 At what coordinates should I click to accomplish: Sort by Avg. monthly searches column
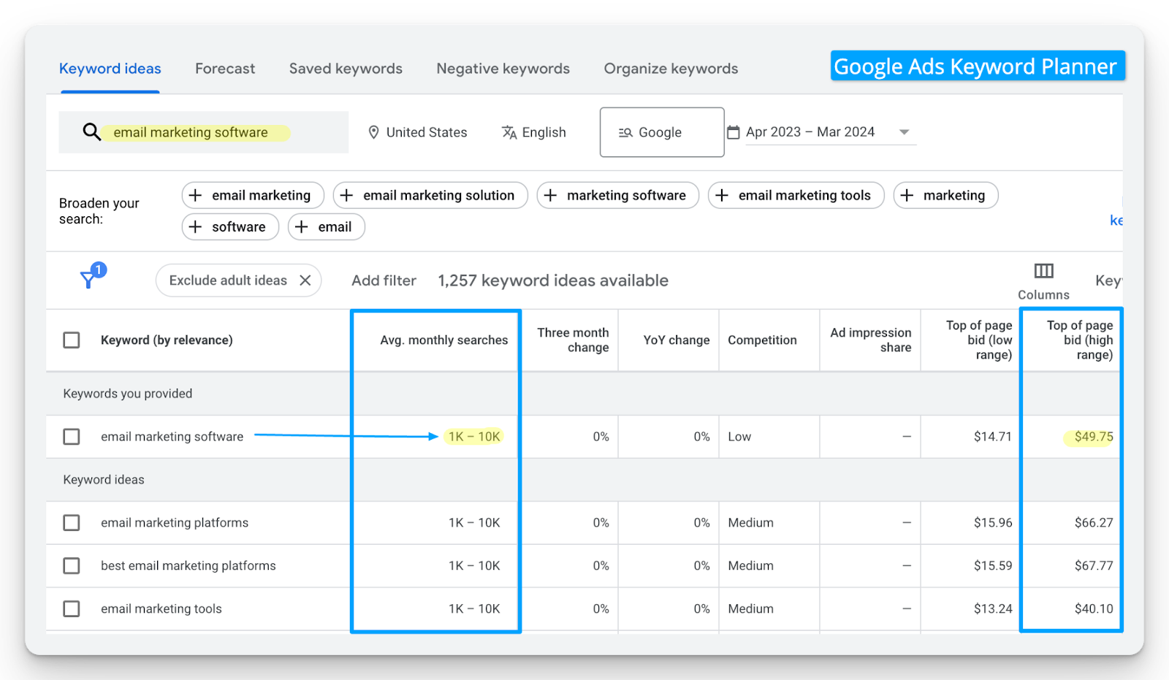[443, 340]
